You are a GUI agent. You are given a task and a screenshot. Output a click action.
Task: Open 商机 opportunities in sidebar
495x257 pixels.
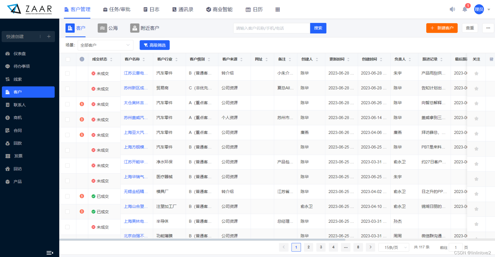(28, 118)
